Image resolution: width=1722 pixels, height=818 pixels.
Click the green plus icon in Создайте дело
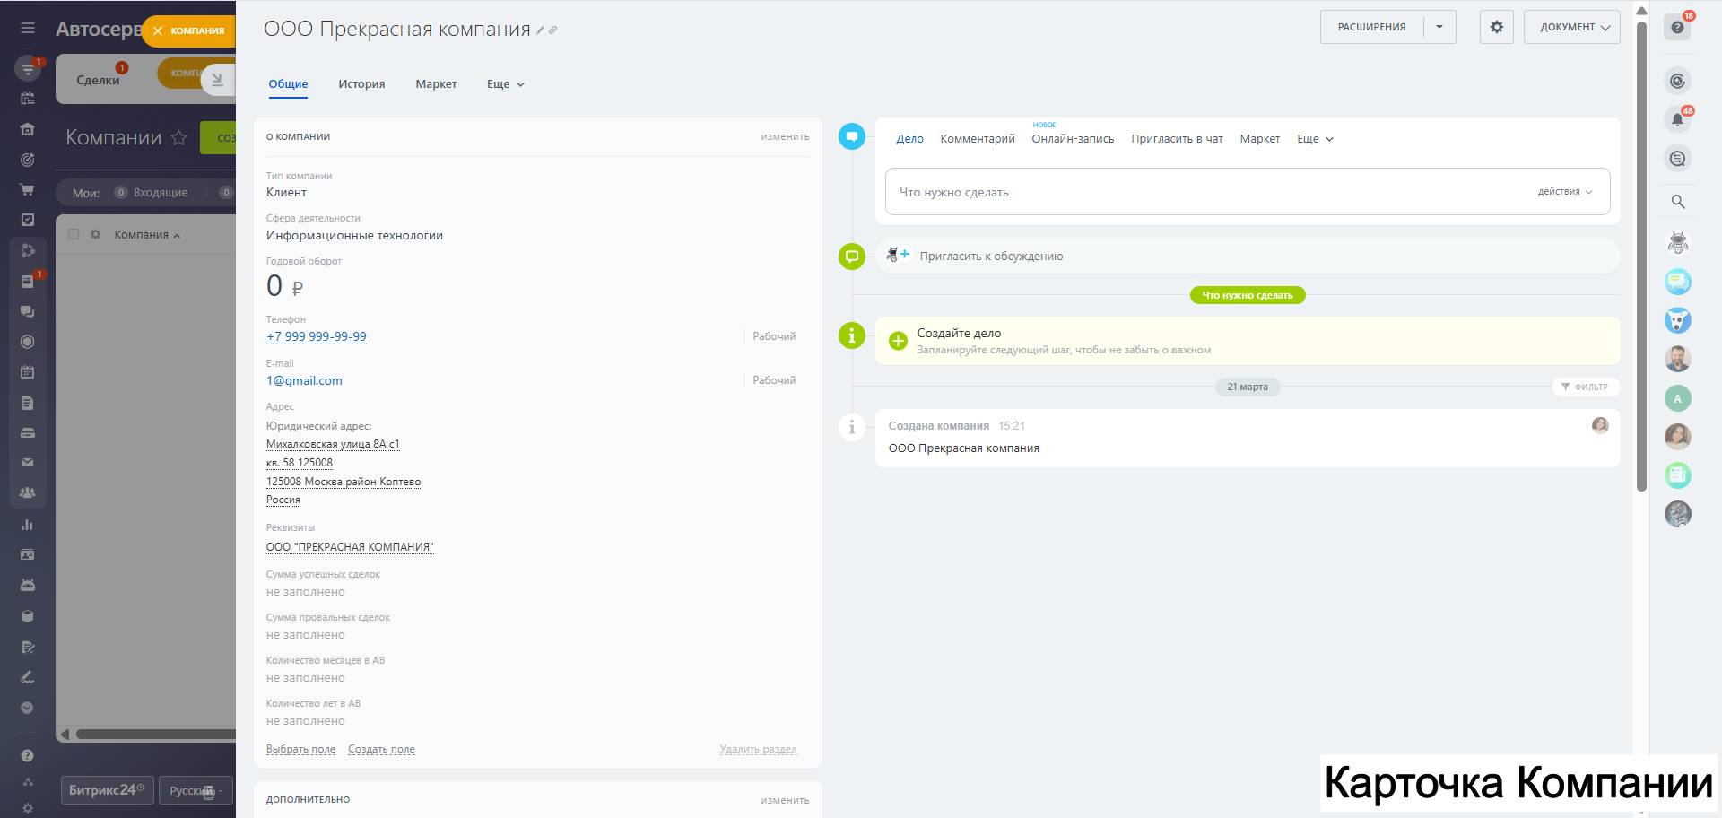point(898,341)
